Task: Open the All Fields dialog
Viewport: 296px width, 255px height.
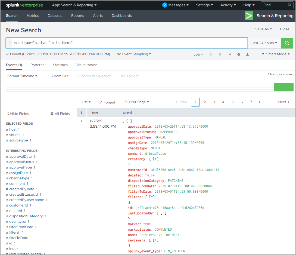Action: point(60,114)
